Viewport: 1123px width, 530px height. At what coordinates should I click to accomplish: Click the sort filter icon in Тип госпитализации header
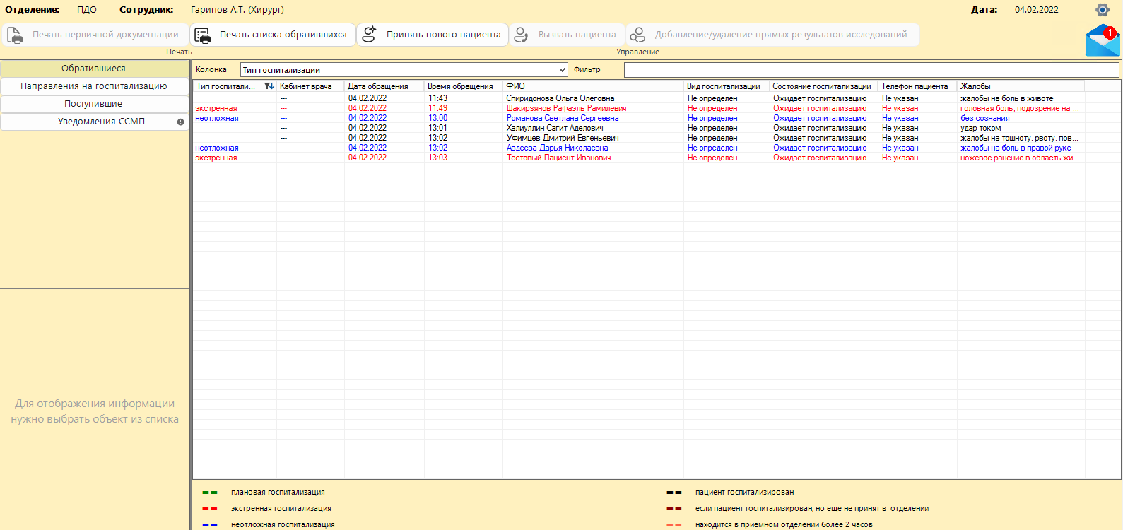tap(269, 86)
